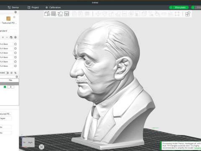Select the Support painting tool
201x151 pixels.
tap(138, 14)
